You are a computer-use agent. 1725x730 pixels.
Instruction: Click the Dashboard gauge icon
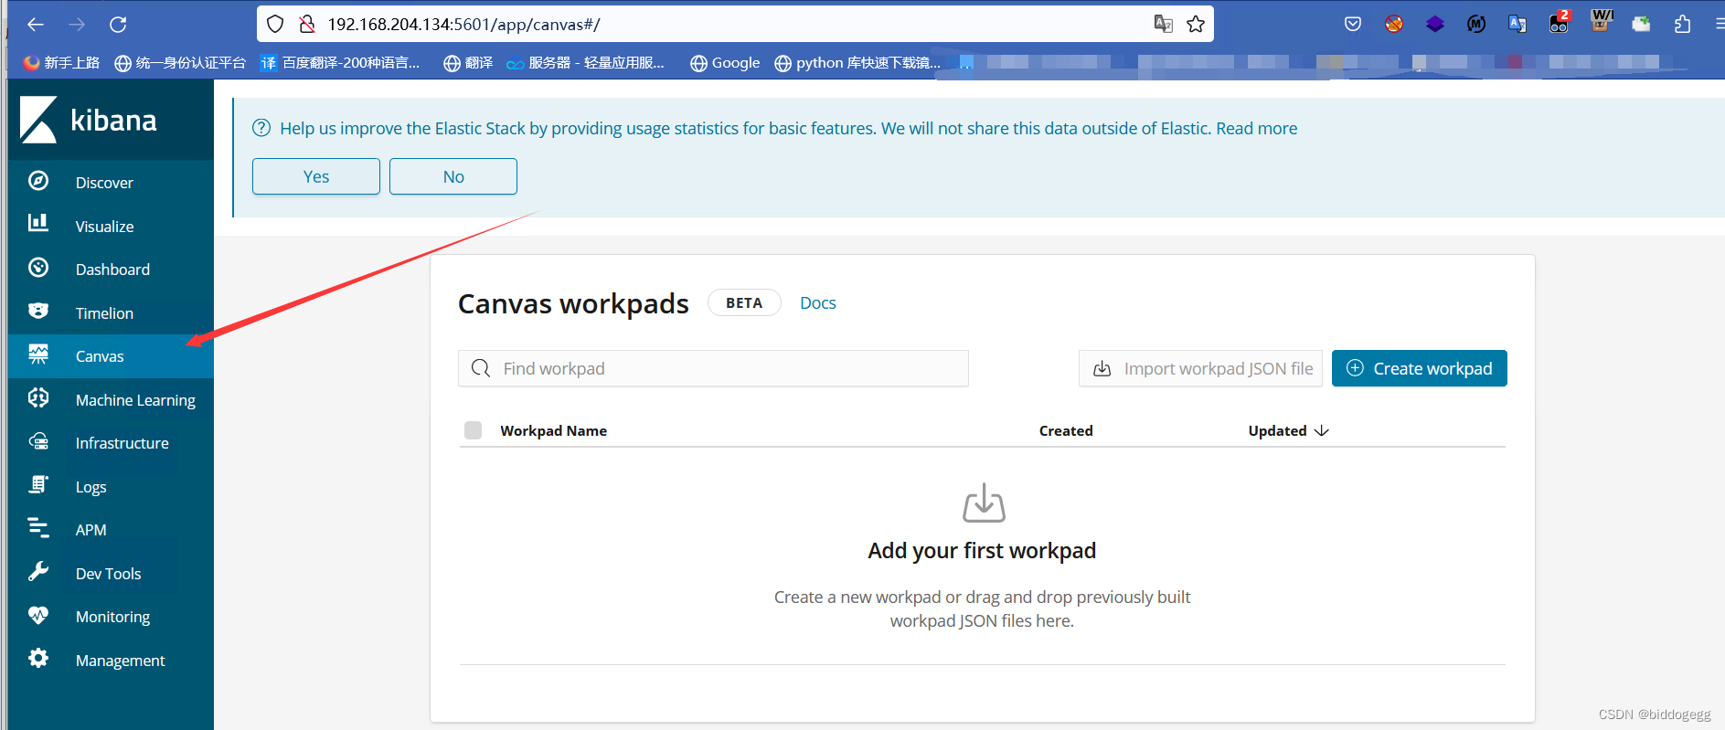tap(38, 268)
